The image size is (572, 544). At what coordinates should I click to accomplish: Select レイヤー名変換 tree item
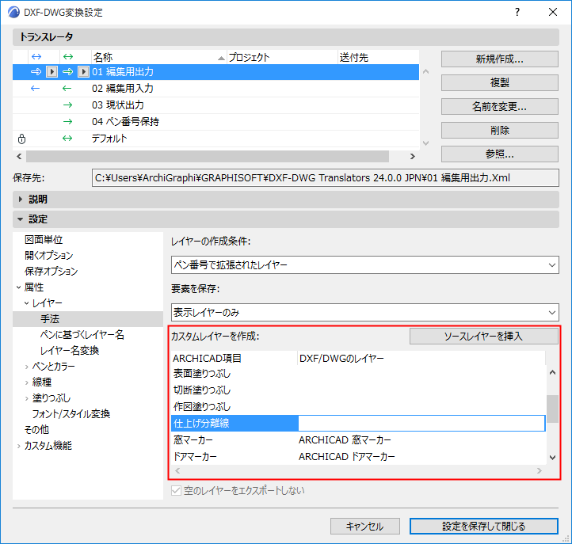(x=70, y=351)
